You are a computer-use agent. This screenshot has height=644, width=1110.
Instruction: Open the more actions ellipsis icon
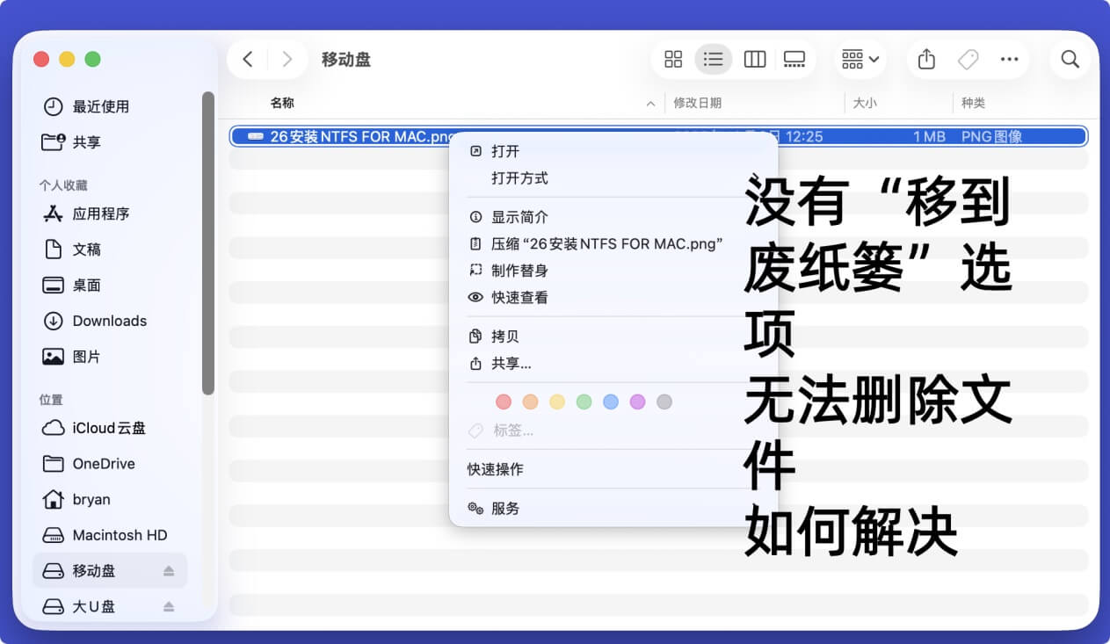tap(1009, 59)
